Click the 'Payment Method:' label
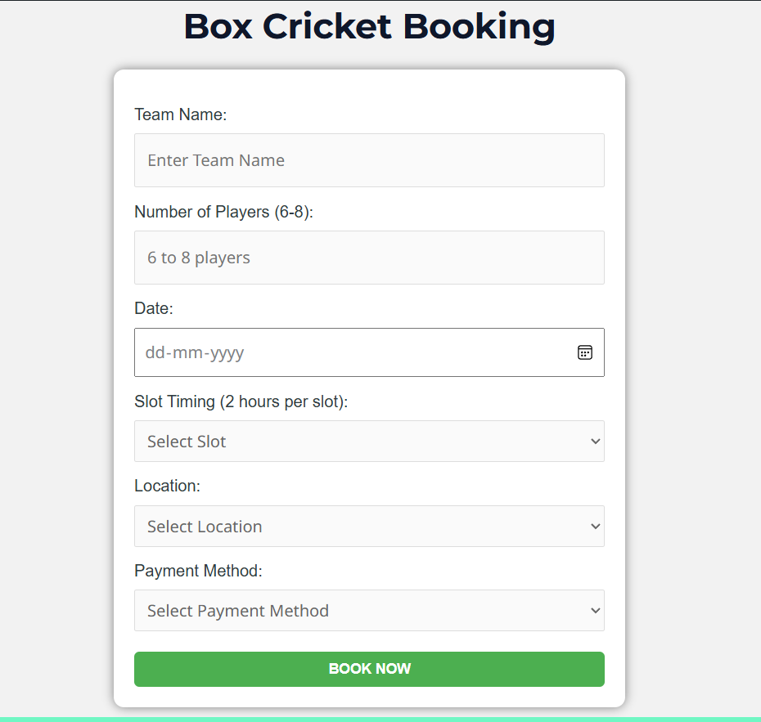The height and width of the screenshot is (722, 761). click(198, 571)
